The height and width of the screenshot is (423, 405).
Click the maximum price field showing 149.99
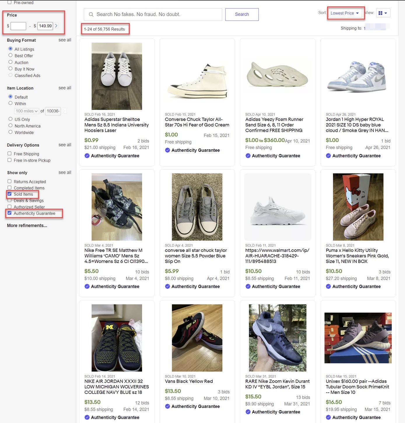[x=45, y=26]
